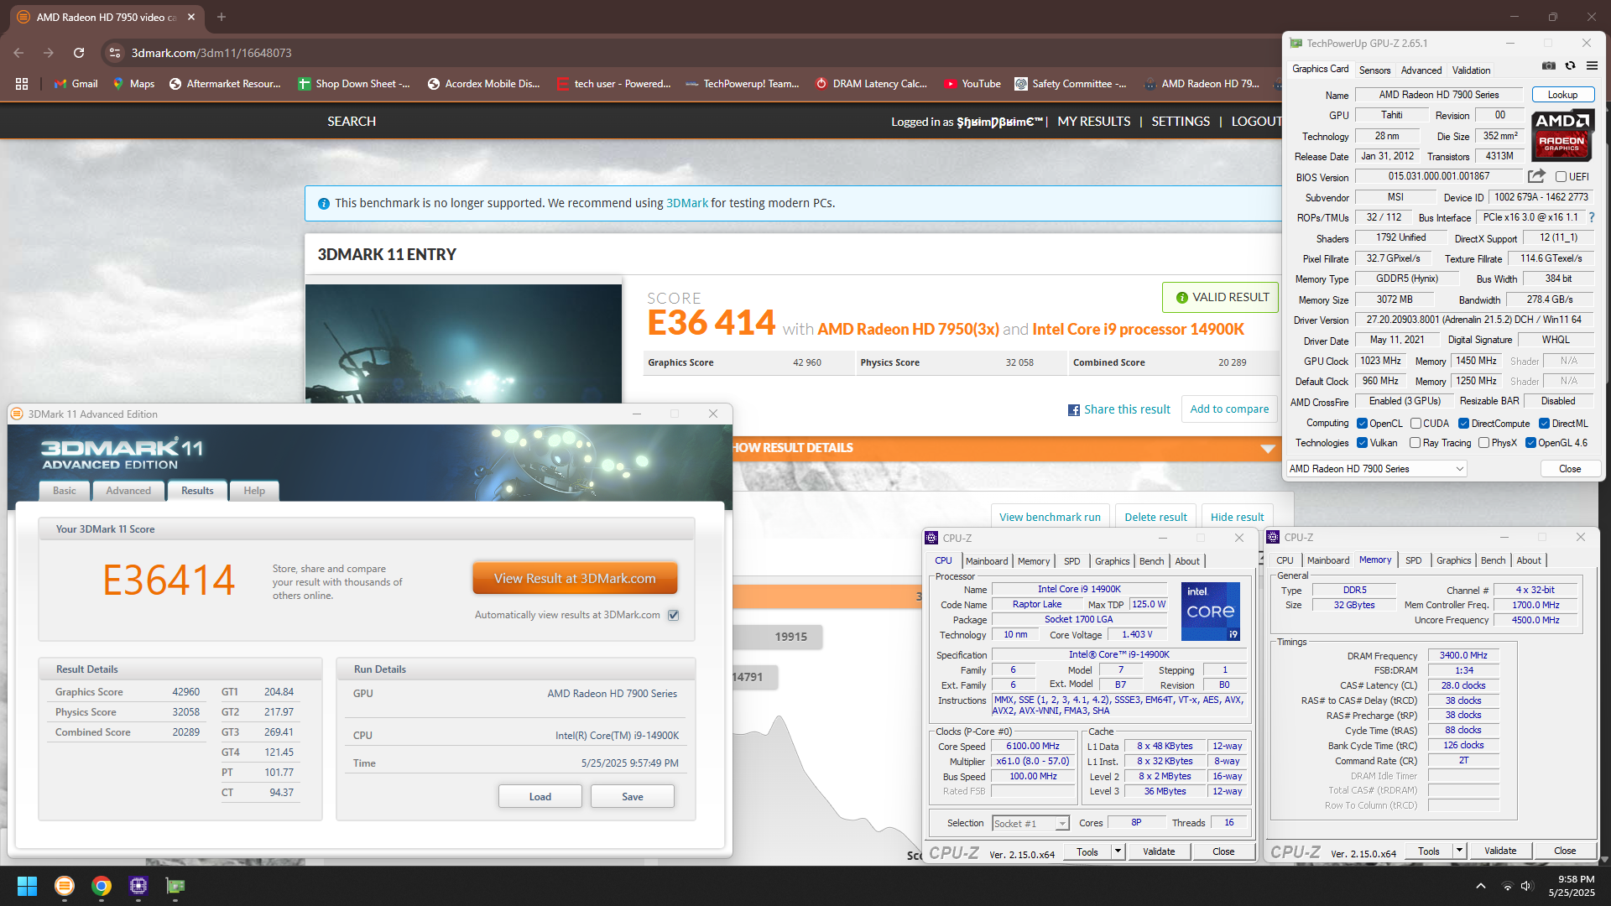Viewport: 1611px width, 906px height.
Task: Toggle the Vulkan checkbox
Action: (x=1363, y=443)
